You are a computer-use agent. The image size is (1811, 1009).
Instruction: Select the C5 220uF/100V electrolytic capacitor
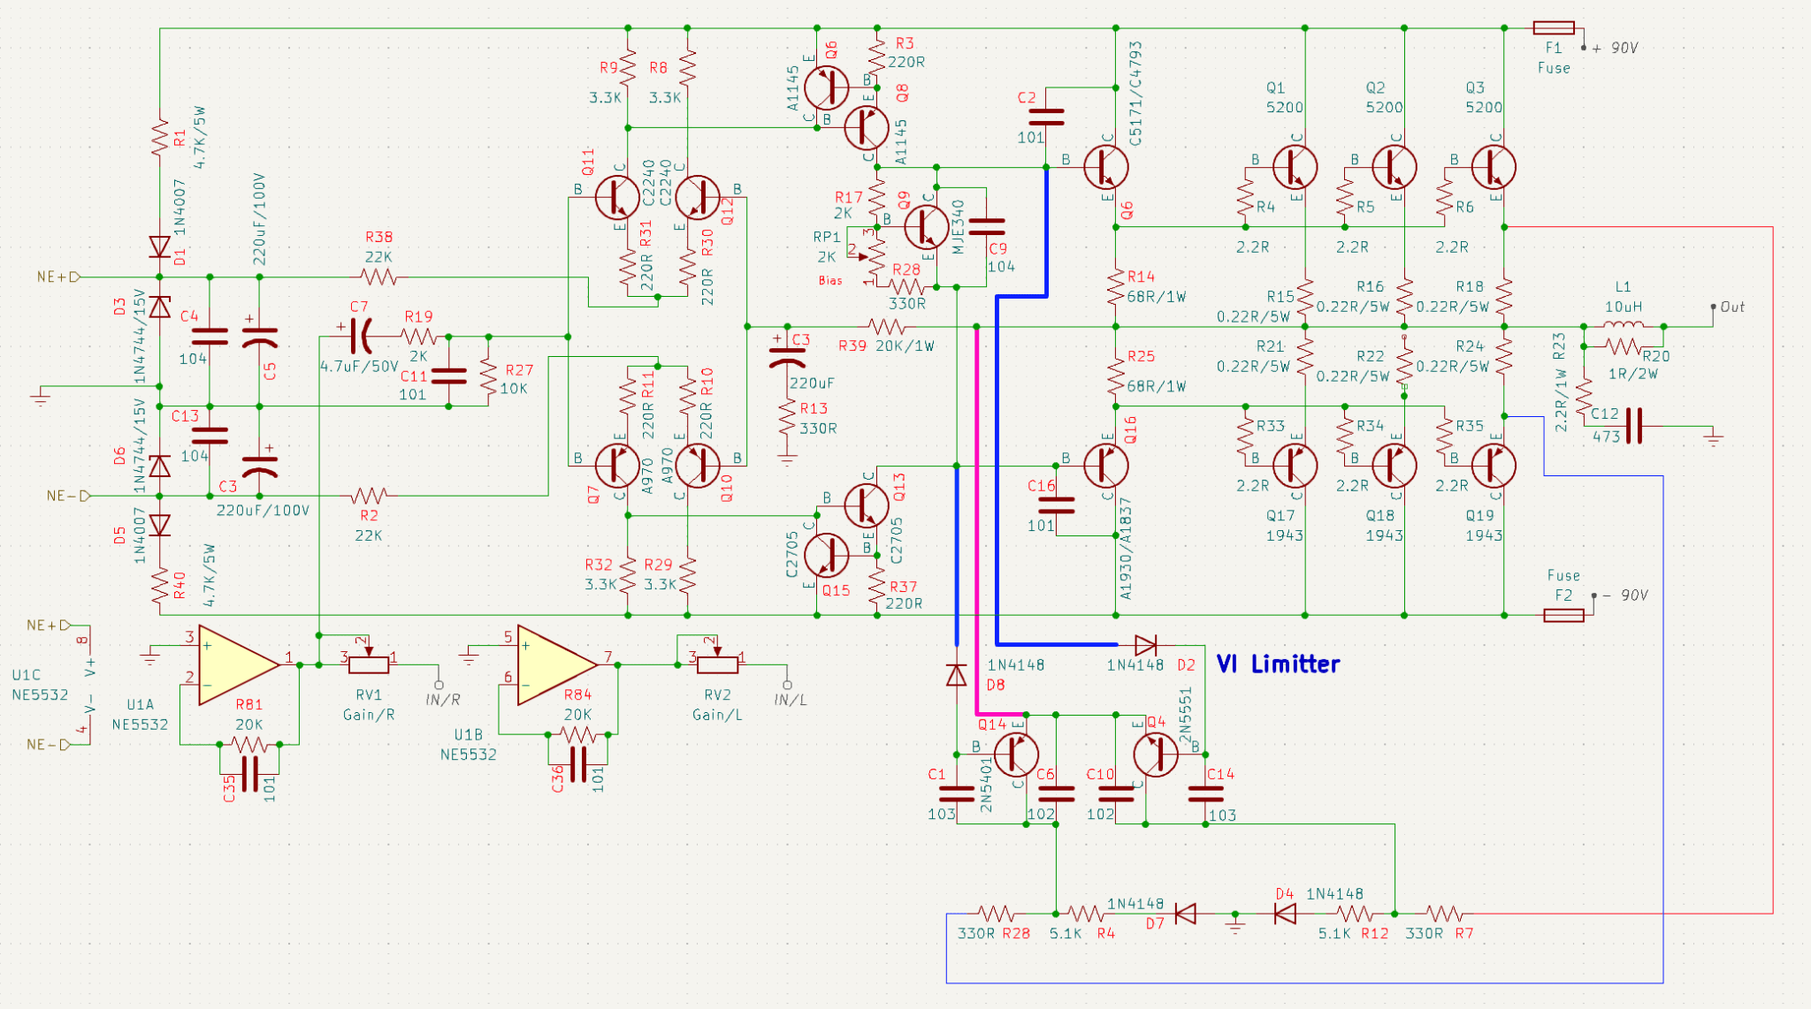(259, 337)
